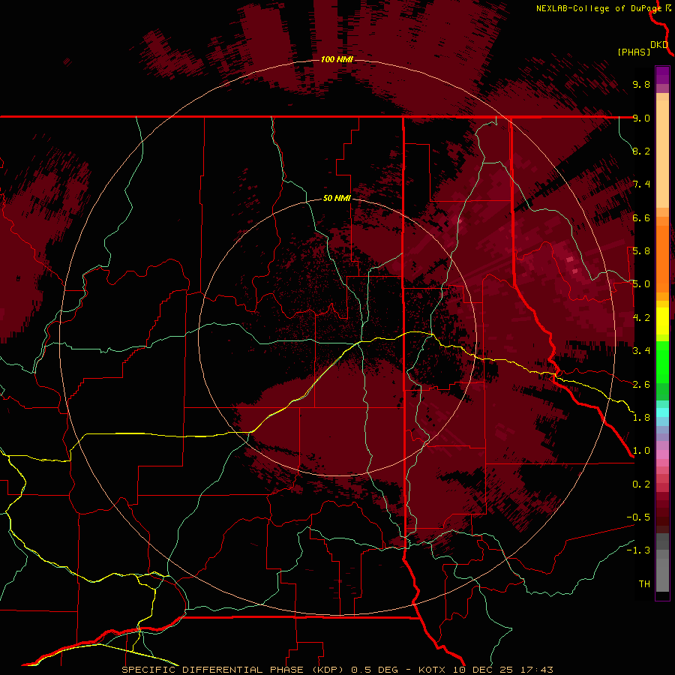This screenshot has height=675, width=675.
Task: Click the 7.4 value on color scale
Action: coord(641,184)
